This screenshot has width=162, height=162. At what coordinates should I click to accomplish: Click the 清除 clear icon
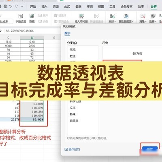[x=143, y=16]
